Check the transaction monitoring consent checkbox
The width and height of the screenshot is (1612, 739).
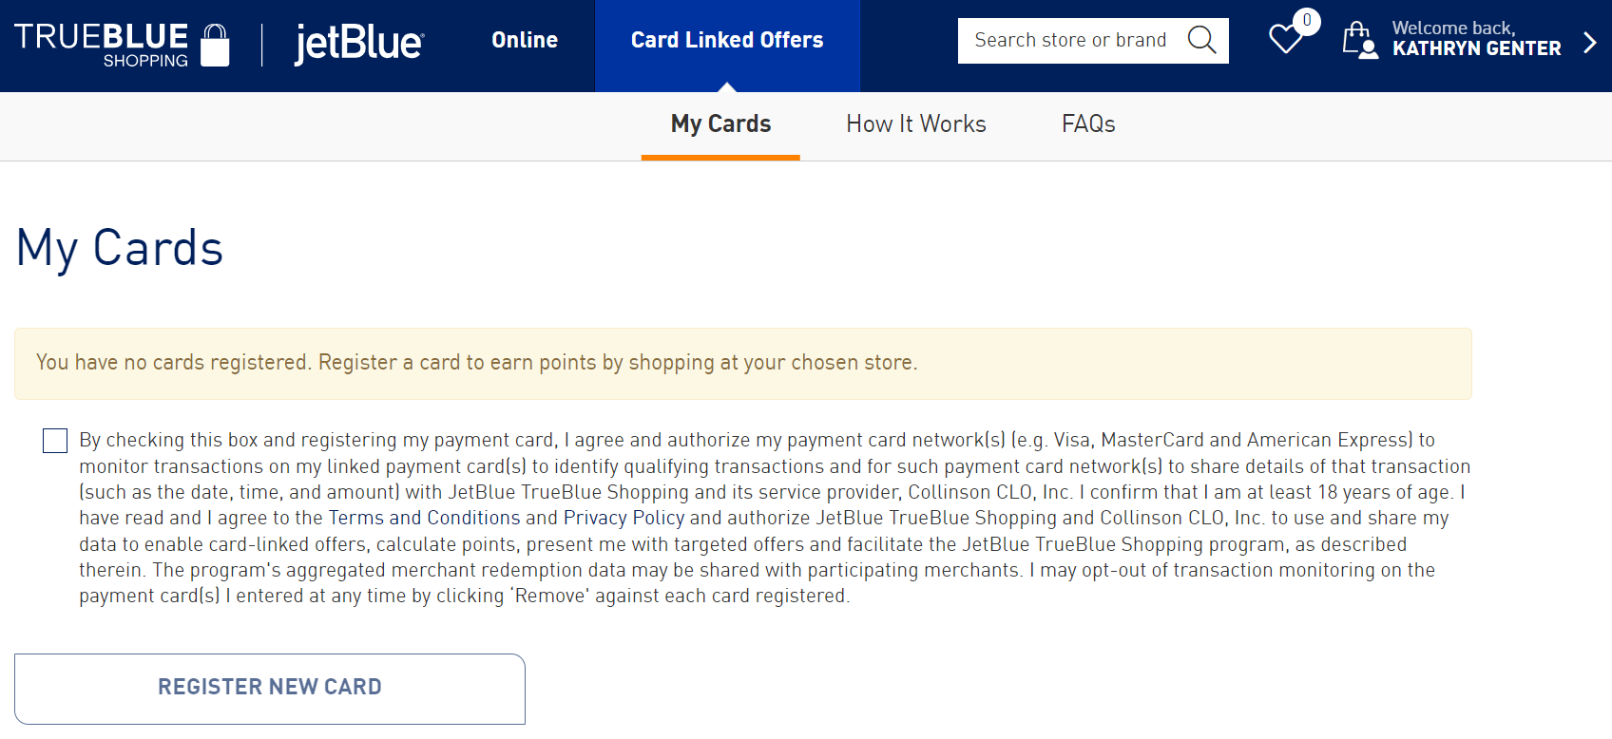[x=54, y=440]
